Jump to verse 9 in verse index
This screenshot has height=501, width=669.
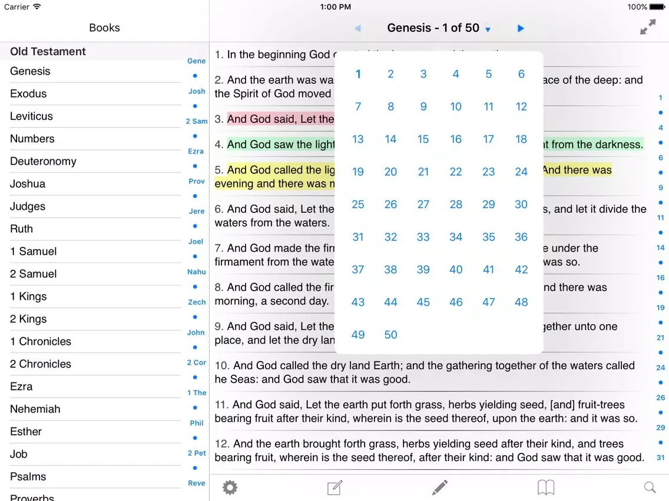click(x=661, y=188)
